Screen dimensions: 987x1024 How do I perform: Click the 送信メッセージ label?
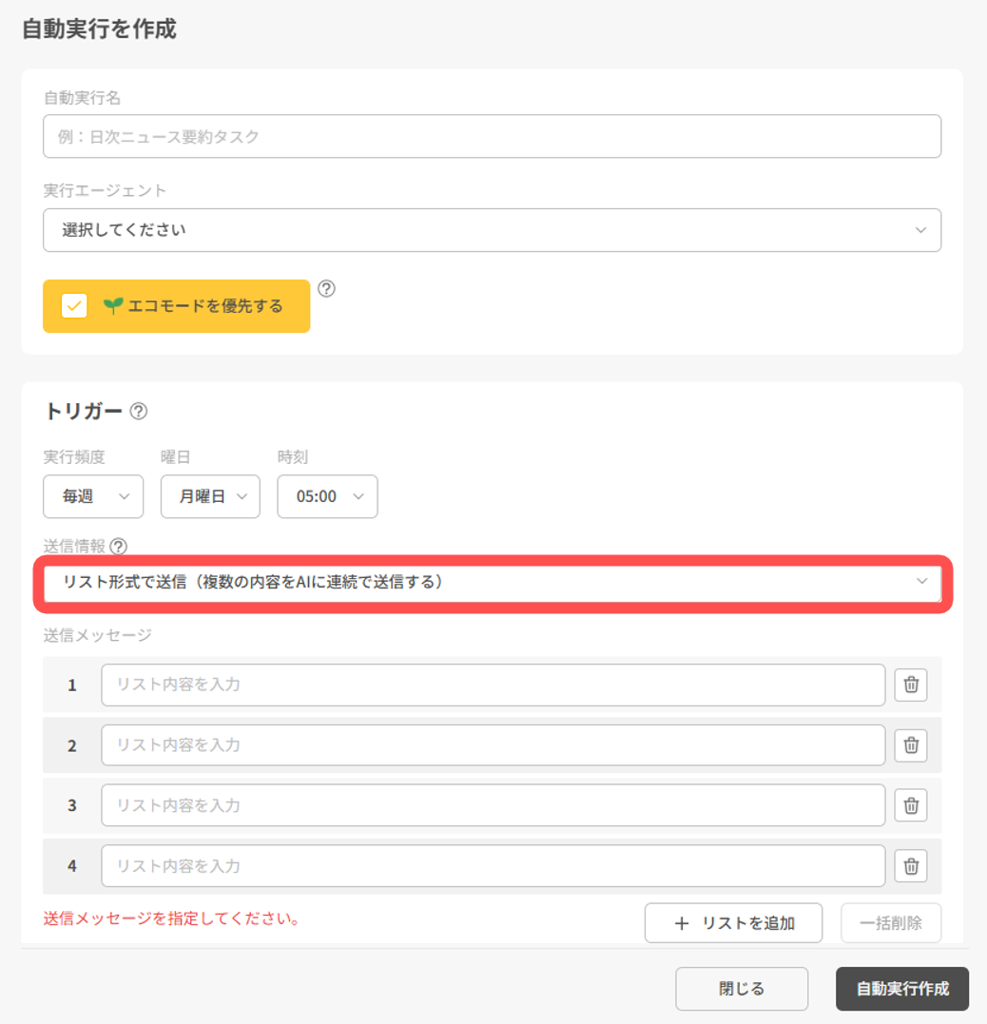point(97,635)
